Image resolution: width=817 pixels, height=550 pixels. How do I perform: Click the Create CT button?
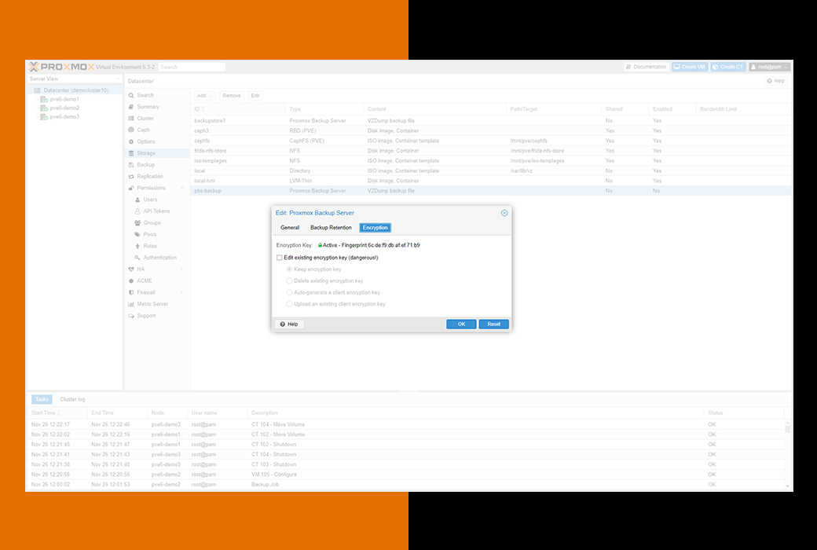coord(728,67)
